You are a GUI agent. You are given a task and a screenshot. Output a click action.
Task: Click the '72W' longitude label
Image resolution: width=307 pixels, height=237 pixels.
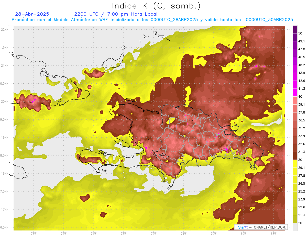pyautogui.click(x=153, y=233)
